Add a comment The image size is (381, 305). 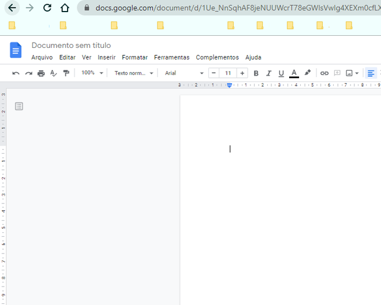(337, 73)
